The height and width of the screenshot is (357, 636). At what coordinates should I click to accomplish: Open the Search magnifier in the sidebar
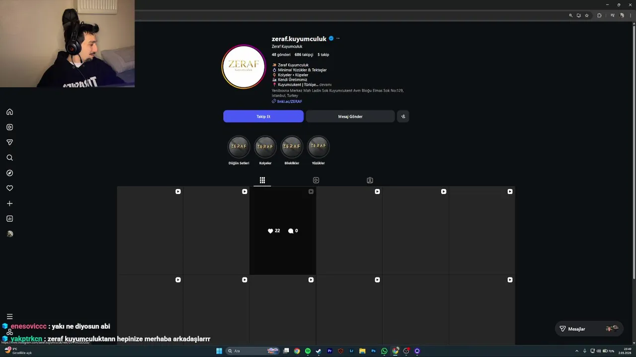pyautogui.click(x=9, y=158)
